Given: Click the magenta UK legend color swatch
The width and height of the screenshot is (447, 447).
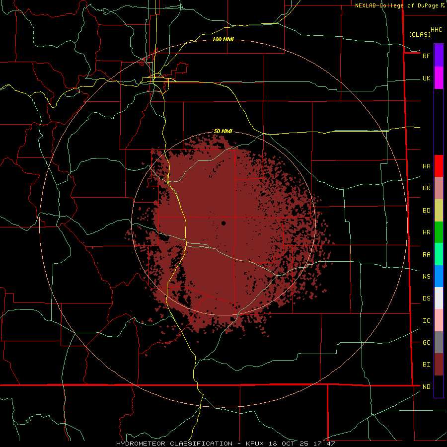Looking at the screenshot, I should [439, 78].
